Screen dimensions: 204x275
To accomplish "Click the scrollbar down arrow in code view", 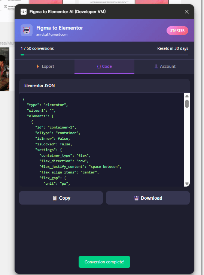I will click(187, 184).
